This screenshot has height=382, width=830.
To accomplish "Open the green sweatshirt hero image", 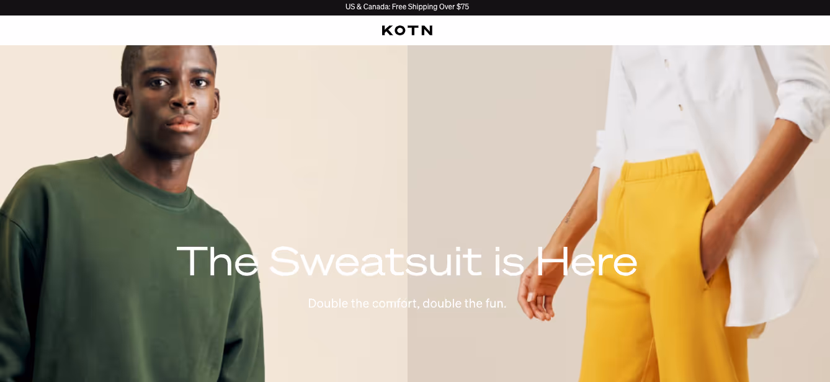I will [203, 213].
